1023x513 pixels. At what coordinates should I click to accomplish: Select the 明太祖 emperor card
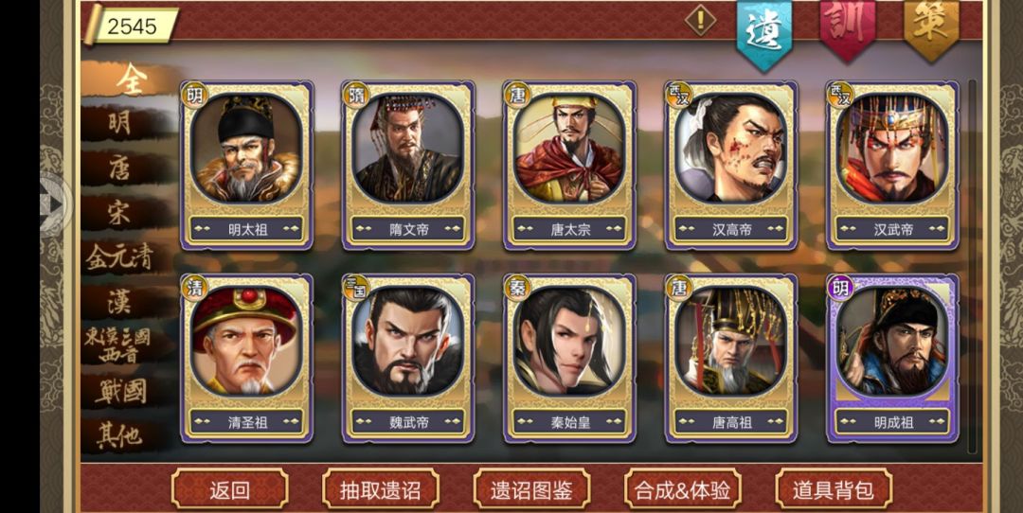pos(246,166)
